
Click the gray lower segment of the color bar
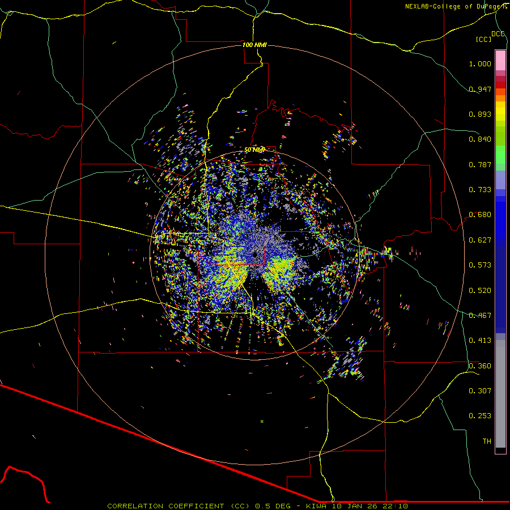[x=500, y=394]
